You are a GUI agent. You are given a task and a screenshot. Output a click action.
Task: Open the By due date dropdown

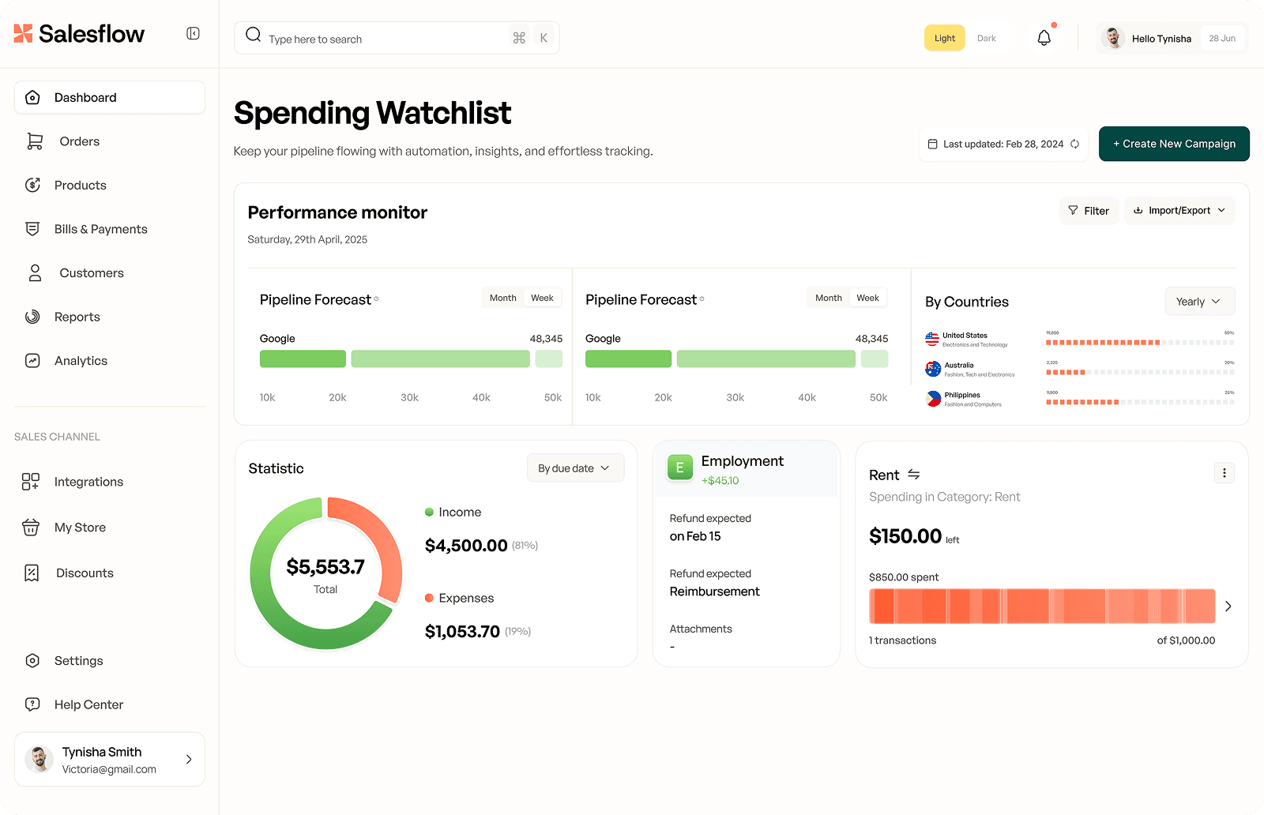575,468
